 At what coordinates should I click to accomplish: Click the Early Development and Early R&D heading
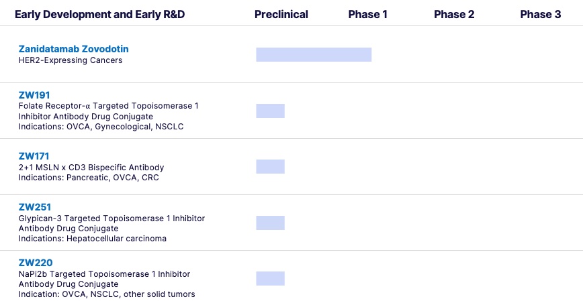click(x=100, y=14)
